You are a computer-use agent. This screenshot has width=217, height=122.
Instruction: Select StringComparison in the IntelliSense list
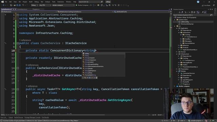(103, 60)
